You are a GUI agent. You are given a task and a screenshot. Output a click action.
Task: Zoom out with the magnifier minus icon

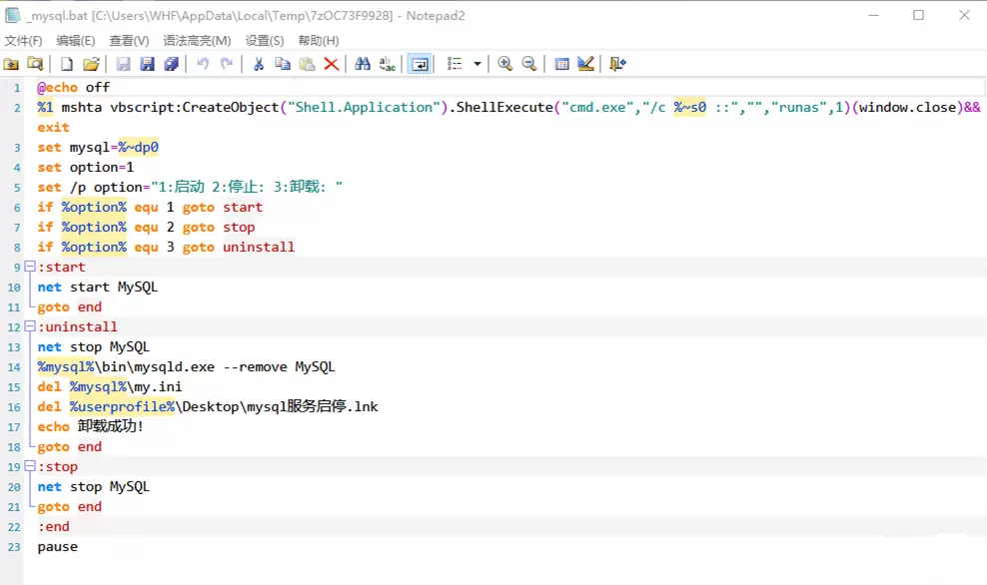coord(529,64)
